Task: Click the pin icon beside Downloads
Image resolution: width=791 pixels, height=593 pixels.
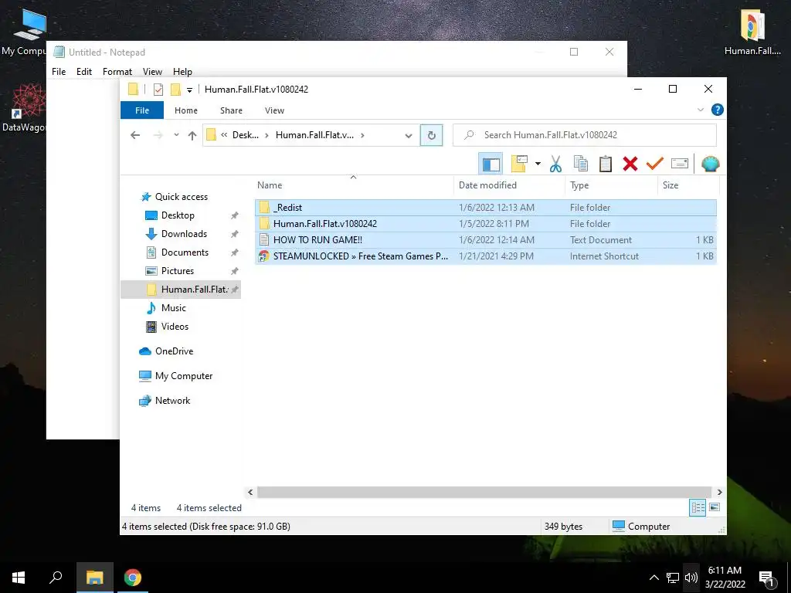Action: (235, 234)
